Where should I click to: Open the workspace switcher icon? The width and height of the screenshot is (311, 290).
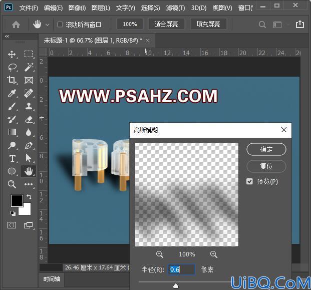[x=277, y=25]
